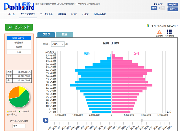Viewport: 180px width, 134px height.
Task: Expand the グラフで見る menu
Action: [x=28, y=14]
